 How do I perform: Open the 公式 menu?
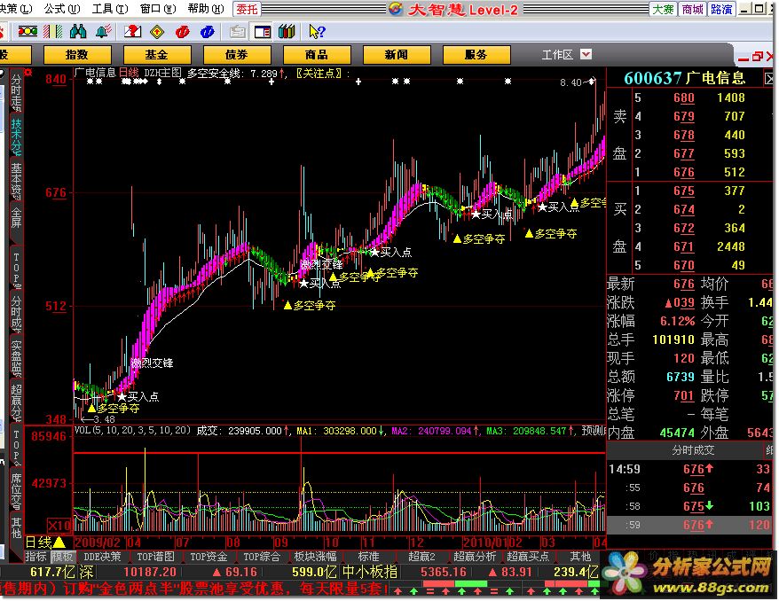59,9
